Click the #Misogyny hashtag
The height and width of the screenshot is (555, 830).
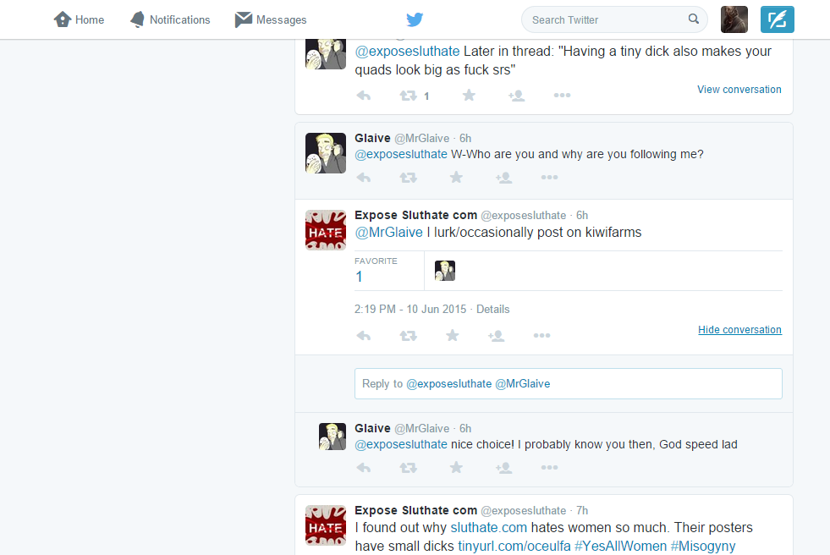tap(703, 546)
